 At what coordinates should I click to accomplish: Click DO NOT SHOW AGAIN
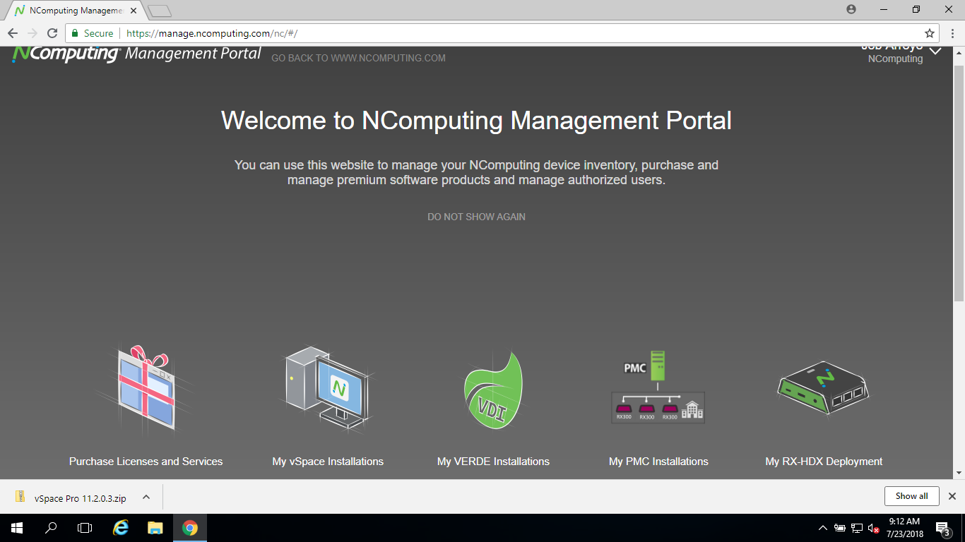(x=476, y=217)
